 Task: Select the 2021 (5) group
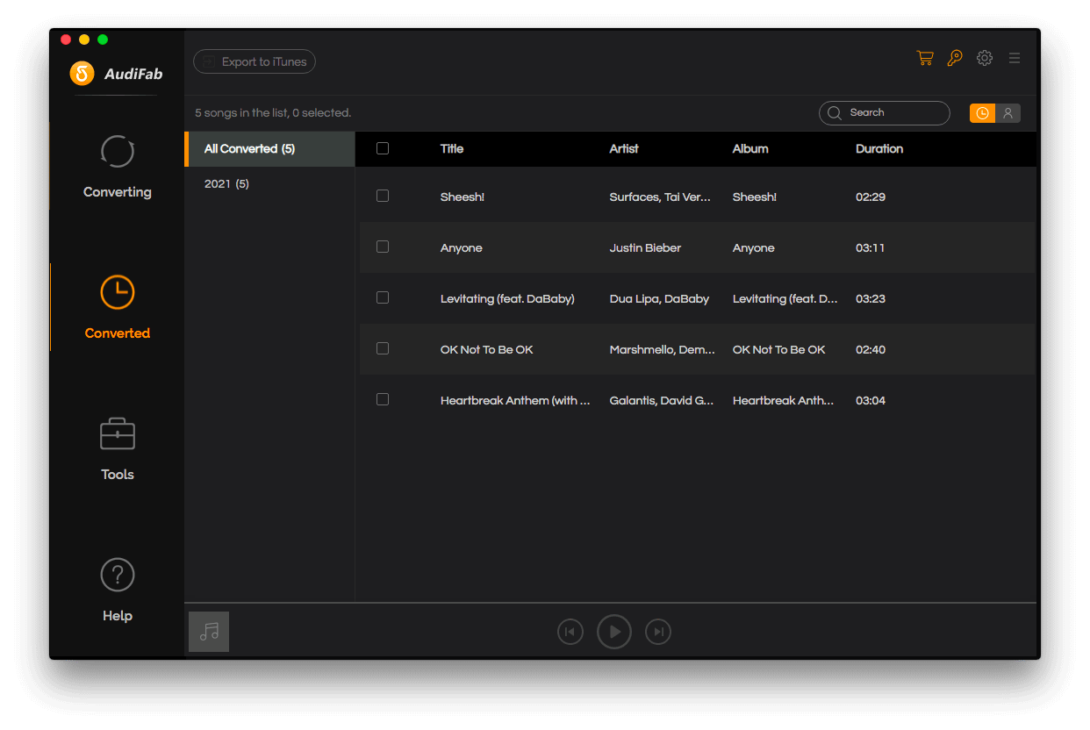click(x=269, y=184)
